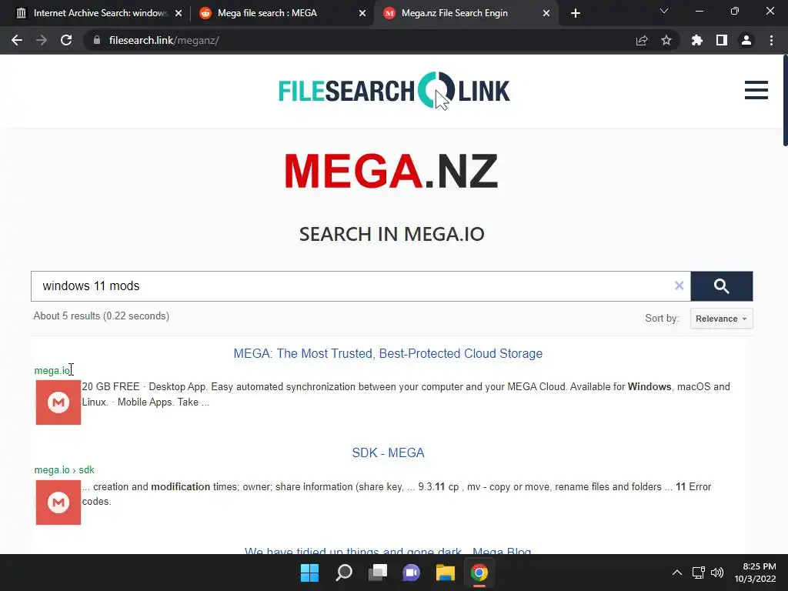The image size is (788, 591).
Task: Open the clock and date flyout
Action: pos(756,573)
